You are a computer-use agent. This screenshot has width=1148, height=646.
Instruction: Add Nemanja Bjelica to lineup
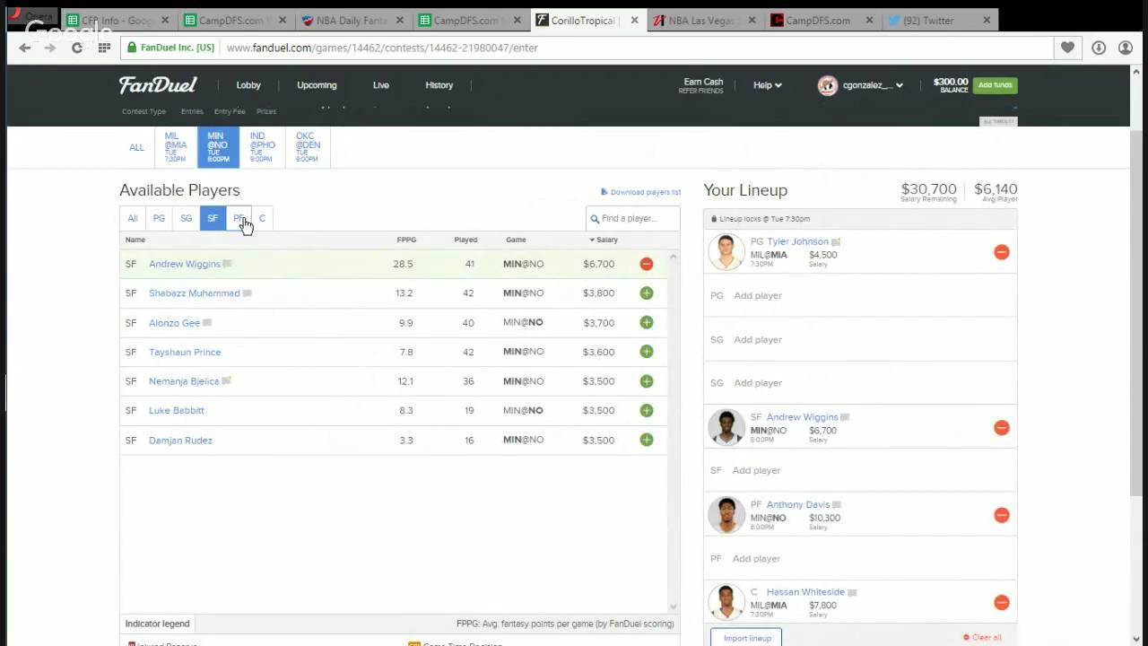pyautogui.click(x=646, y=381)
